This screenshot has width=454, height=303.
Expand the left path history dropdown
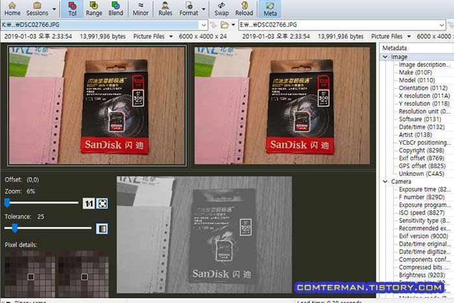point(204,25)
